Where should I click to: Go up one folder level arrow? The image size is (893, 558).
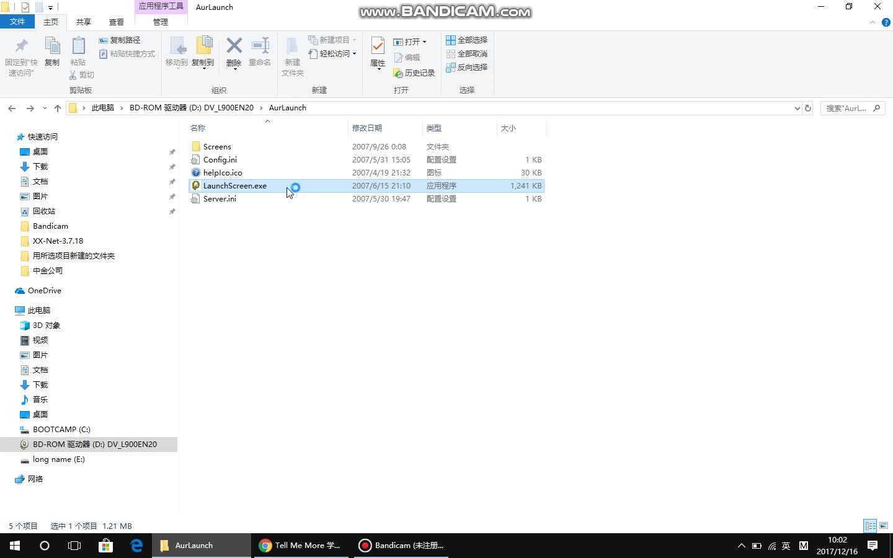pyautogui.click(x=58, y=108)
